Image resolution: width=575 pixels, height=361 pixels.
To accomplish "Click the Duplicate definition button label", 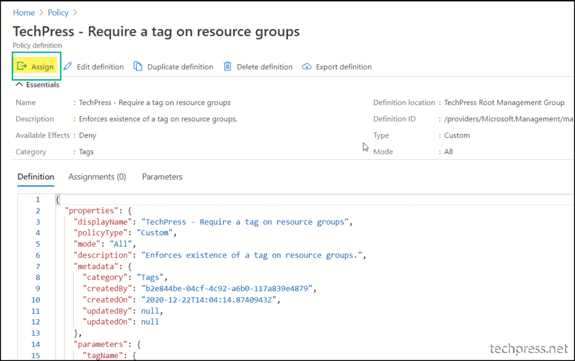I will (x=180, y=67).
